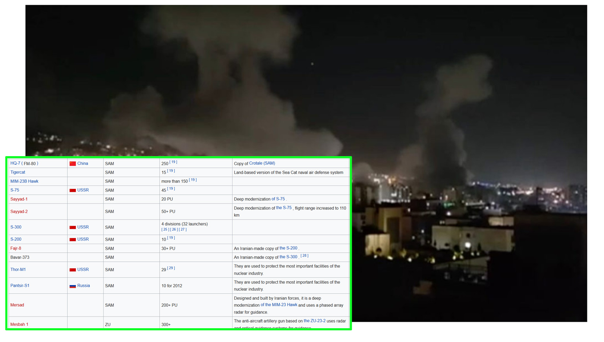
Task: Follow the China country link
Action: [x=82, y=163]
